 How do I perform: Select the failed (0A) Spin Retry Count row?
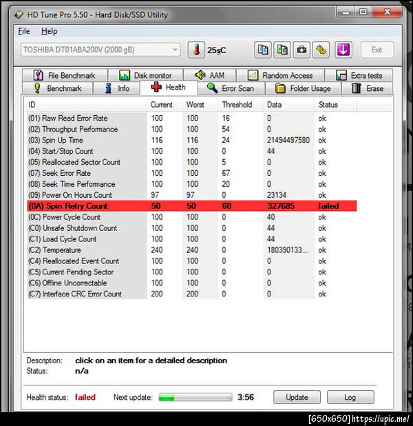coord(192,206)
